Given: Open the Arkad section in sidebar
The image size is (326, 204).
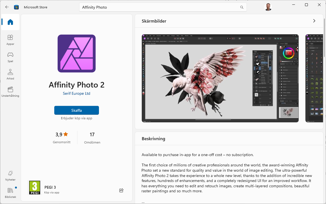Looking at the screenshot, I should tap(10, 74).
